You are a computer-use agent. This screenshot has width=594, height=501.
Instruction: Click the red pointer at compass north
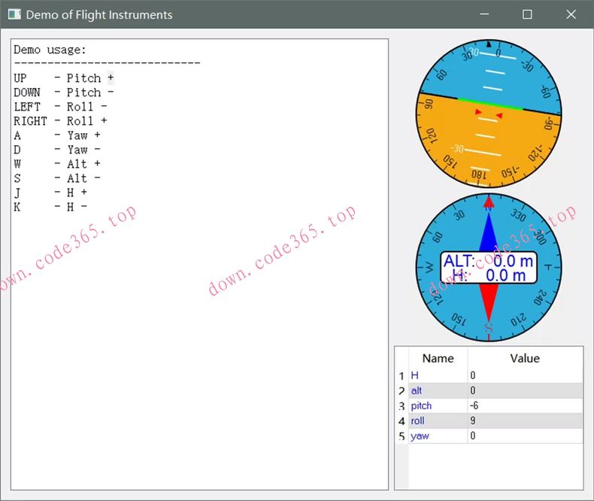pyautogui.click(x=489, y=201)
